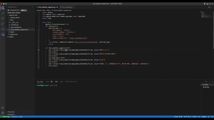The image size is (214, 120).
Task: Open the Accounts menu icon
Action: pyautogui.click(x=3, y=108)
